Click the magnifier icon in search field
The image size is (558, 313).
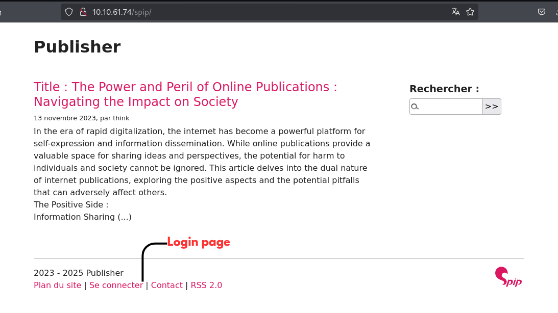[416, 107]
